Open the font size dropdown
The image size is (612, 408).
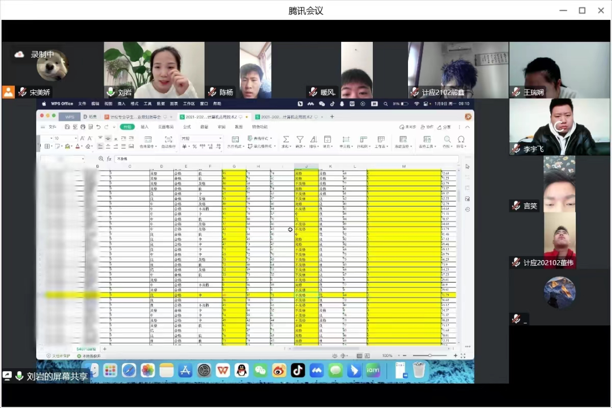(x=75, y=138)
